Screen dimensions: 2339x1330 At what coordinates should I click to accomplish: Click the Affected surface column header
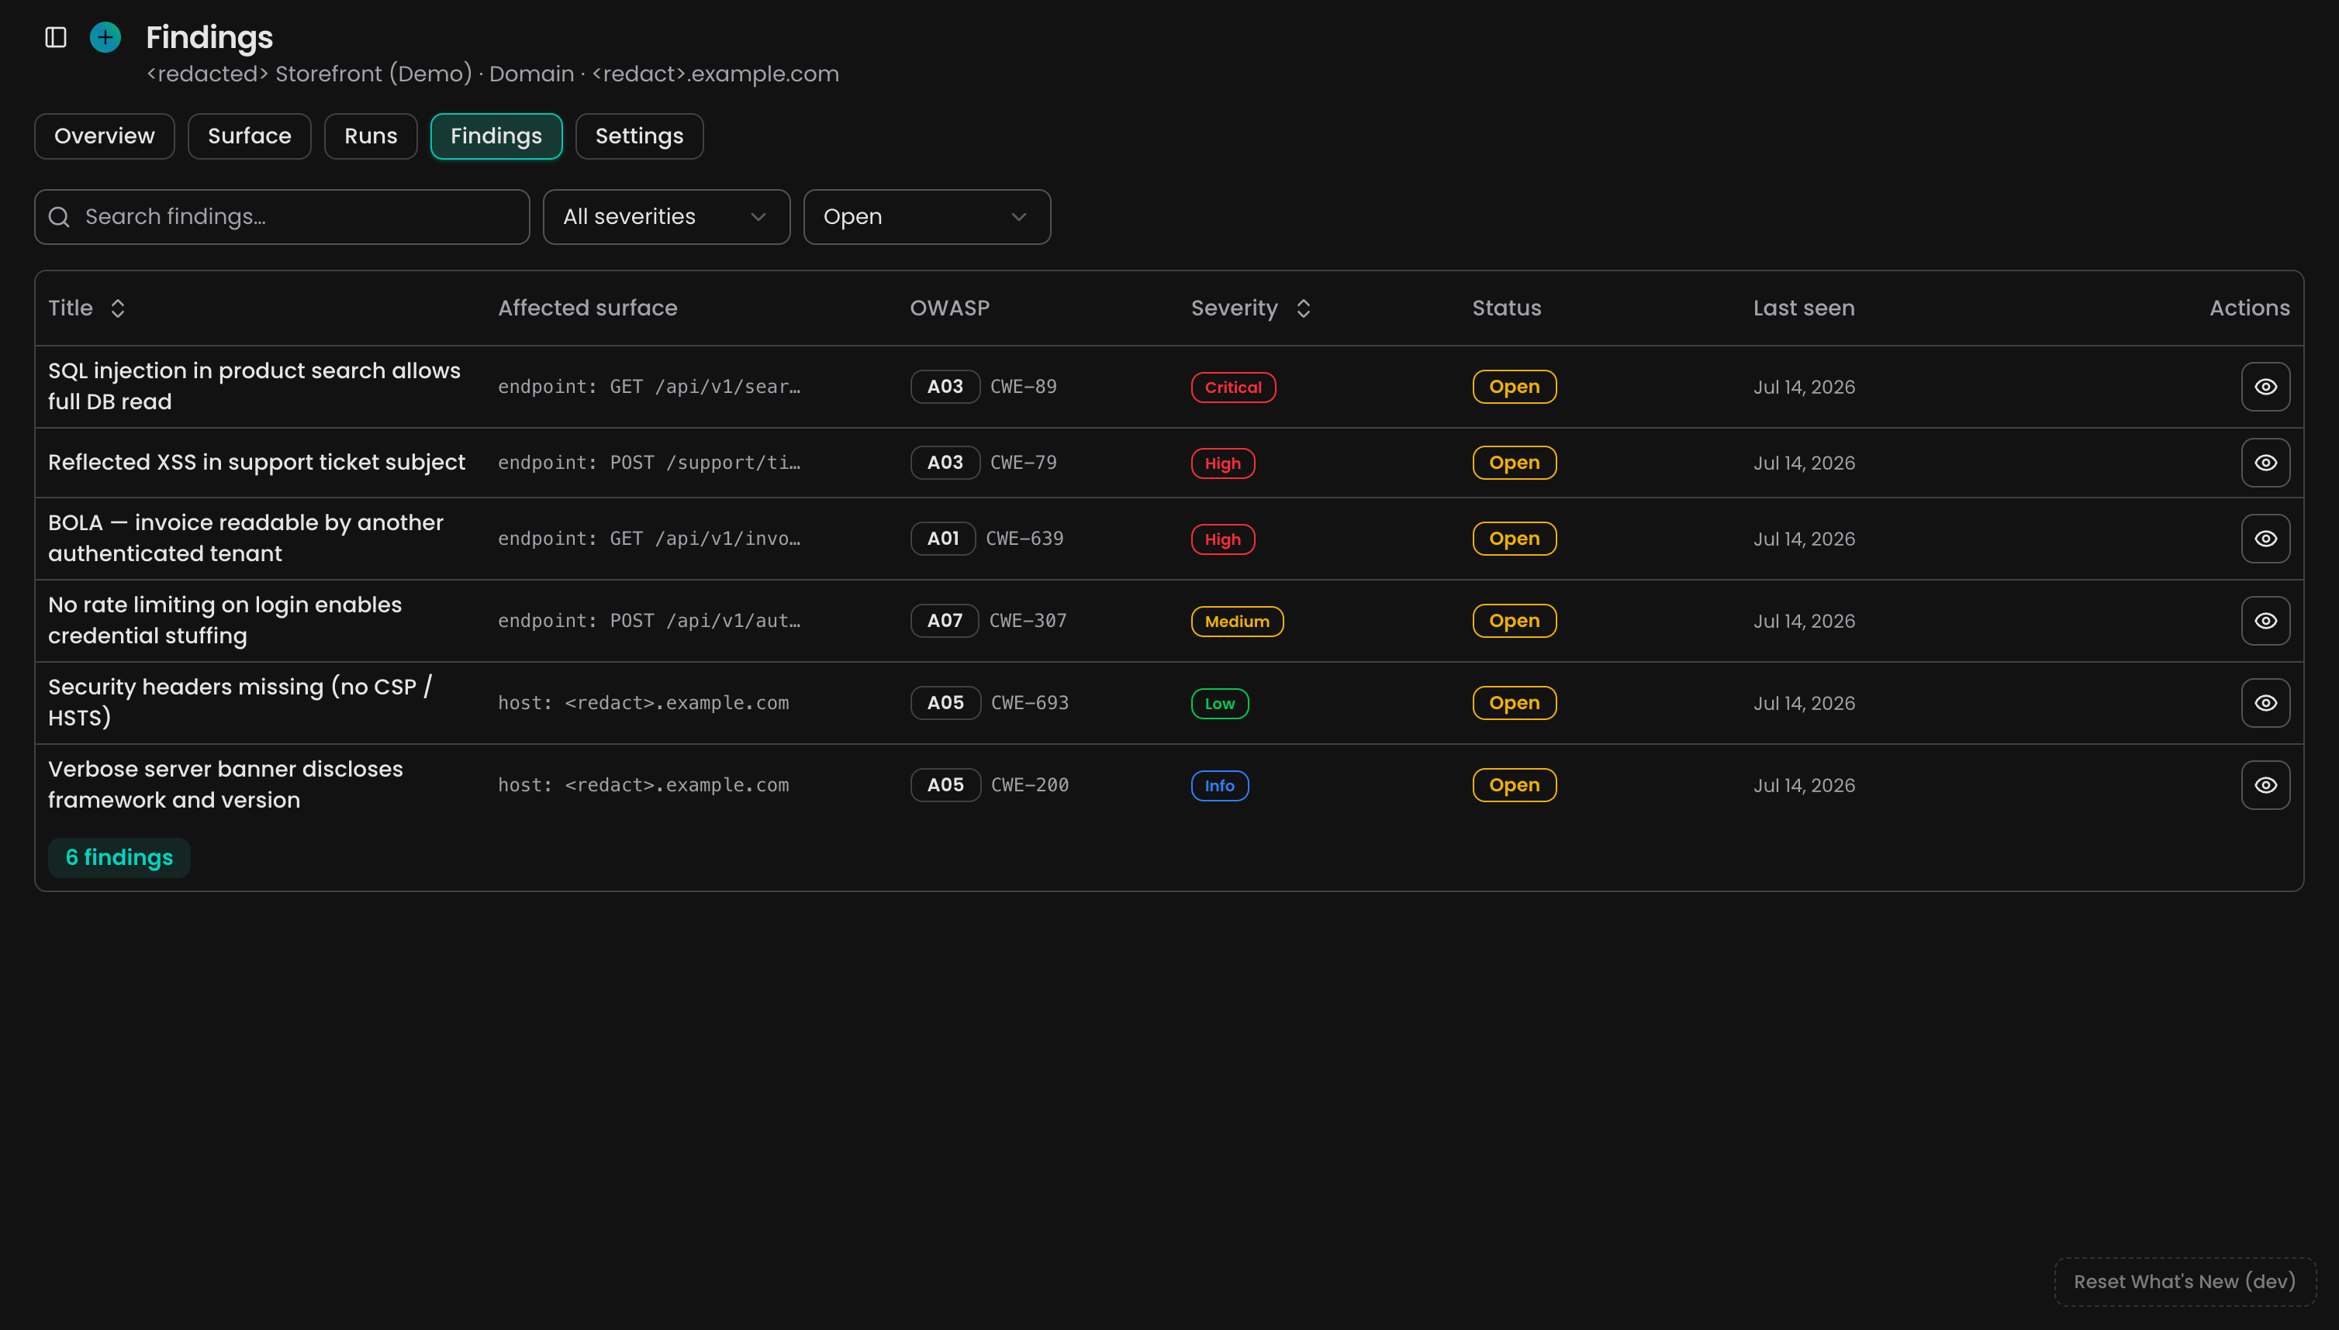coord(588,308)
